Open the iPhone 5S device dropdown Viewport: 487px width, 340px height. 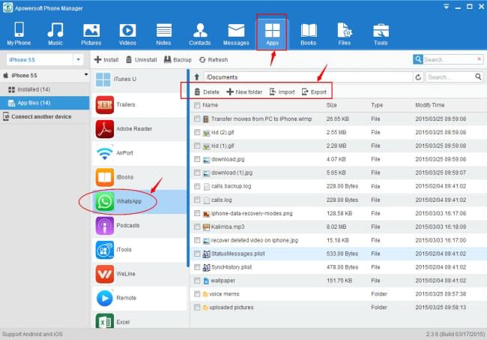coord(78,59)
